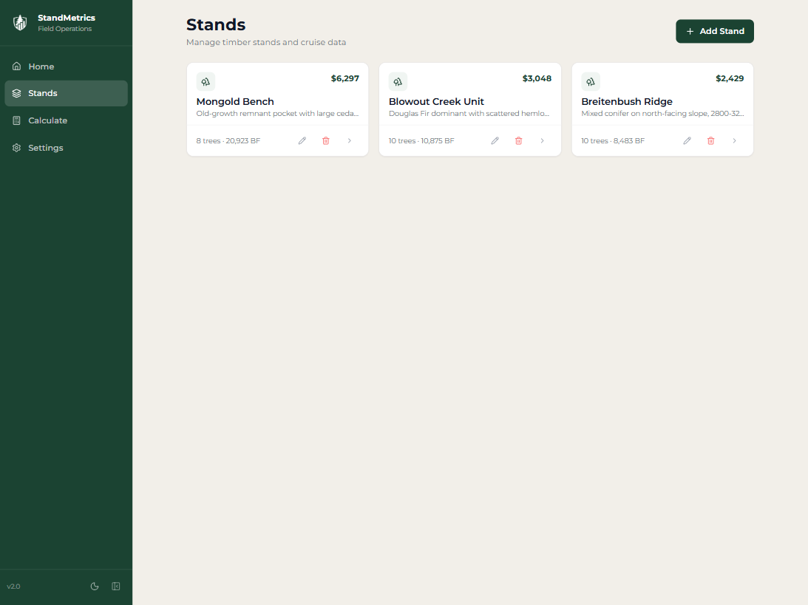Edit the Mongold Bench stand

(302, 140)
